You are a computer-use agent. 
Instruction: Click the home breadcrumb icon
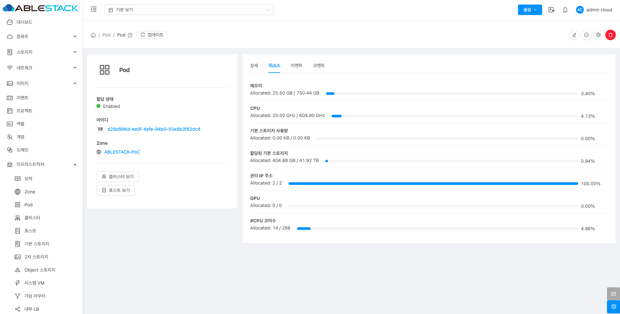[x=93, y=35]
